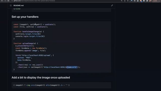Click the fetch 'http://localhost:9292/upload' line
The height and width of the screenshot is (91, 161).
tap(34, 55)
